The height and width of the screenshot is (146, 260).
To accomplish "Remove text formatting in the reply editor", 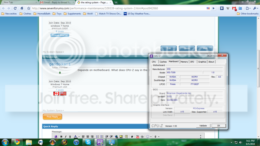I will 56,137.
